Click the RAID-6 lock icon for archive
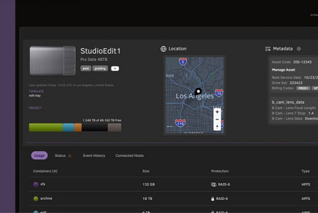The width and height of the screenshot is (318, 213). pyautogui.click(x=213, y=199)
